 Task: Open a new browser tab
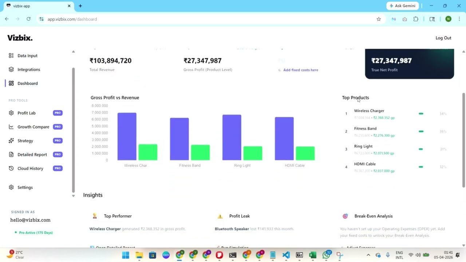pos(80,6)
